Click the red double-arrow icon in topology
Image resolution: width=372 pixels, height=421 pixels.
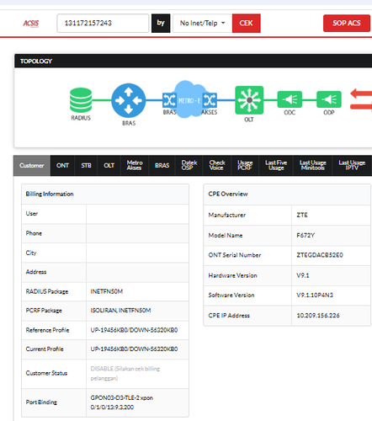[x=361, y=99]
